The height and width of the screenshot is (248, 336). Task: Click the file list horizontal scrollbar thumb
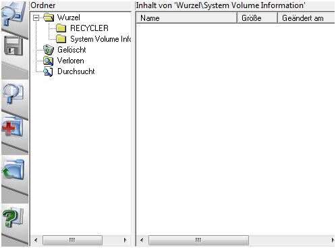(198, 240)
